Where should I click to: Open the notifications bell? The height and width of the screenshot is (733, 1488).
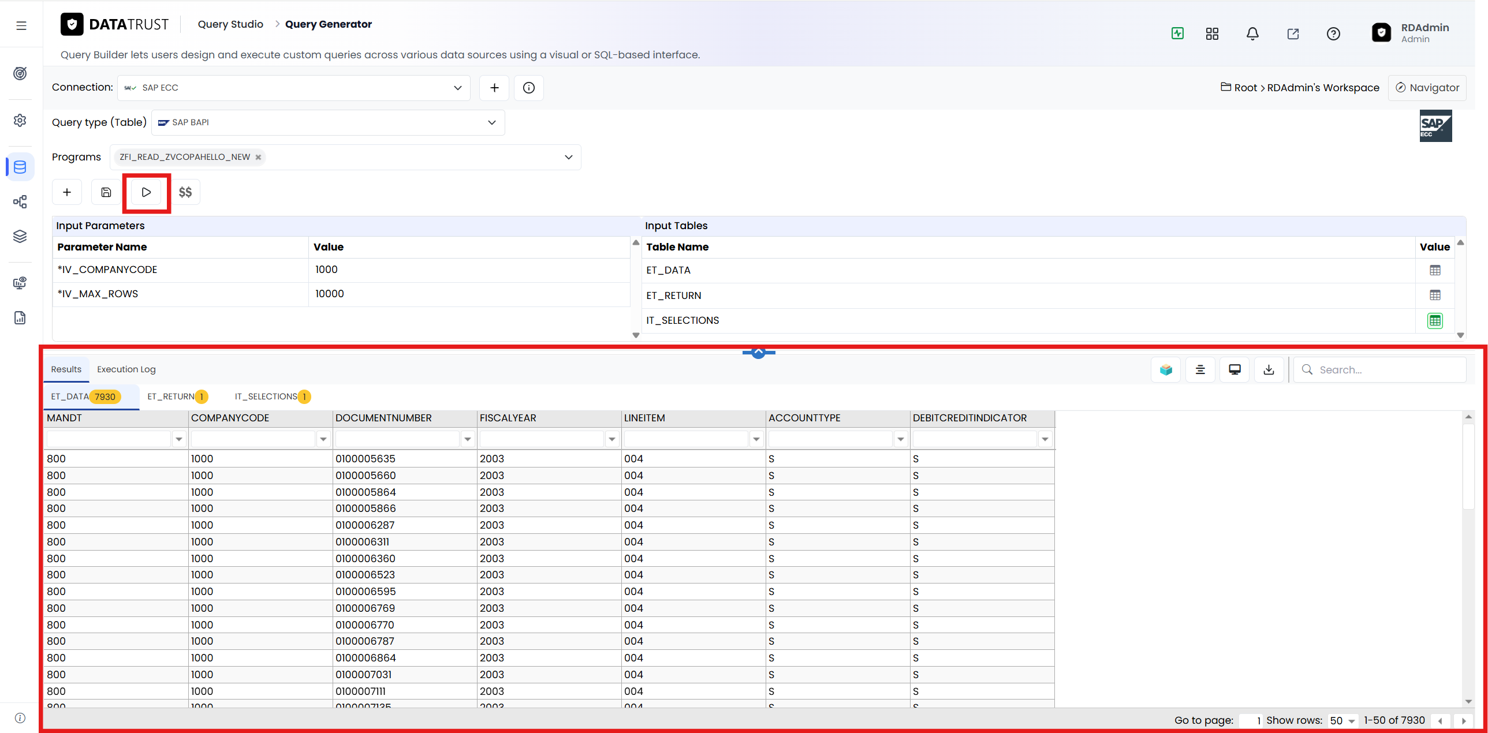pos(1252,33)
